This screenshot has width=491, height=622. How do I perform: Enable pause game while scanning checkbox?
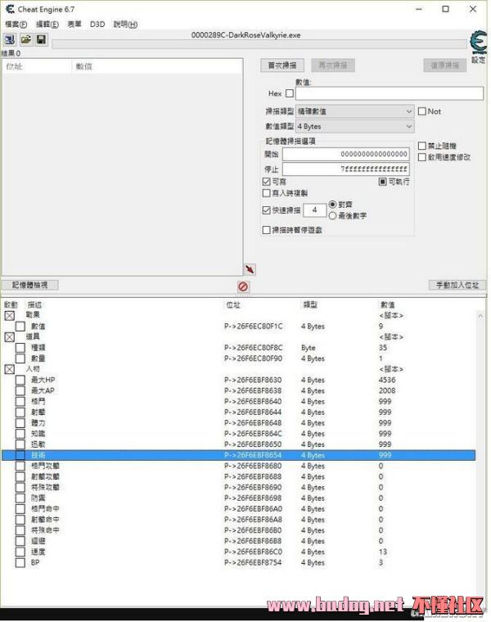[x=267, y=230]
